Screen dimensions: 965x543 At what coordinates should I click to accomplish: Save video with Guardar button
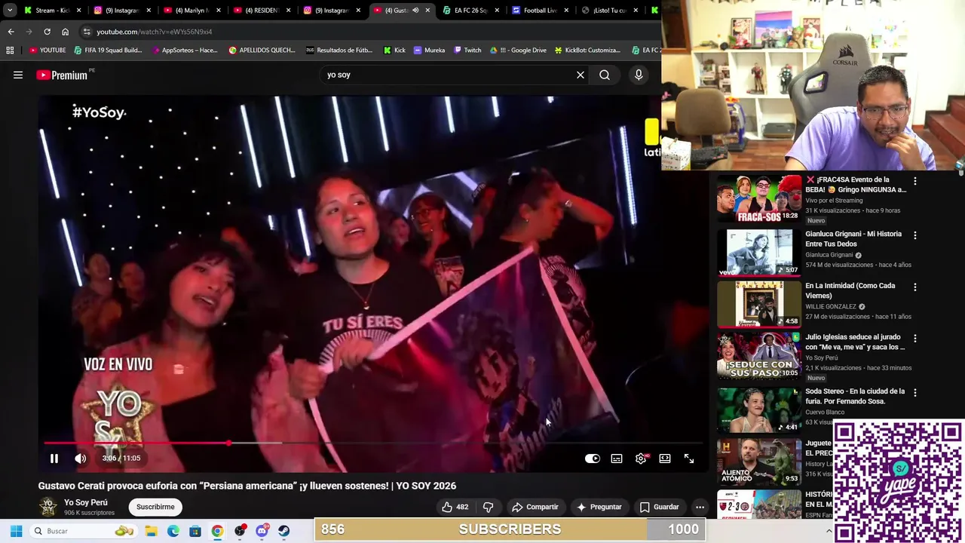click(659, 507)
